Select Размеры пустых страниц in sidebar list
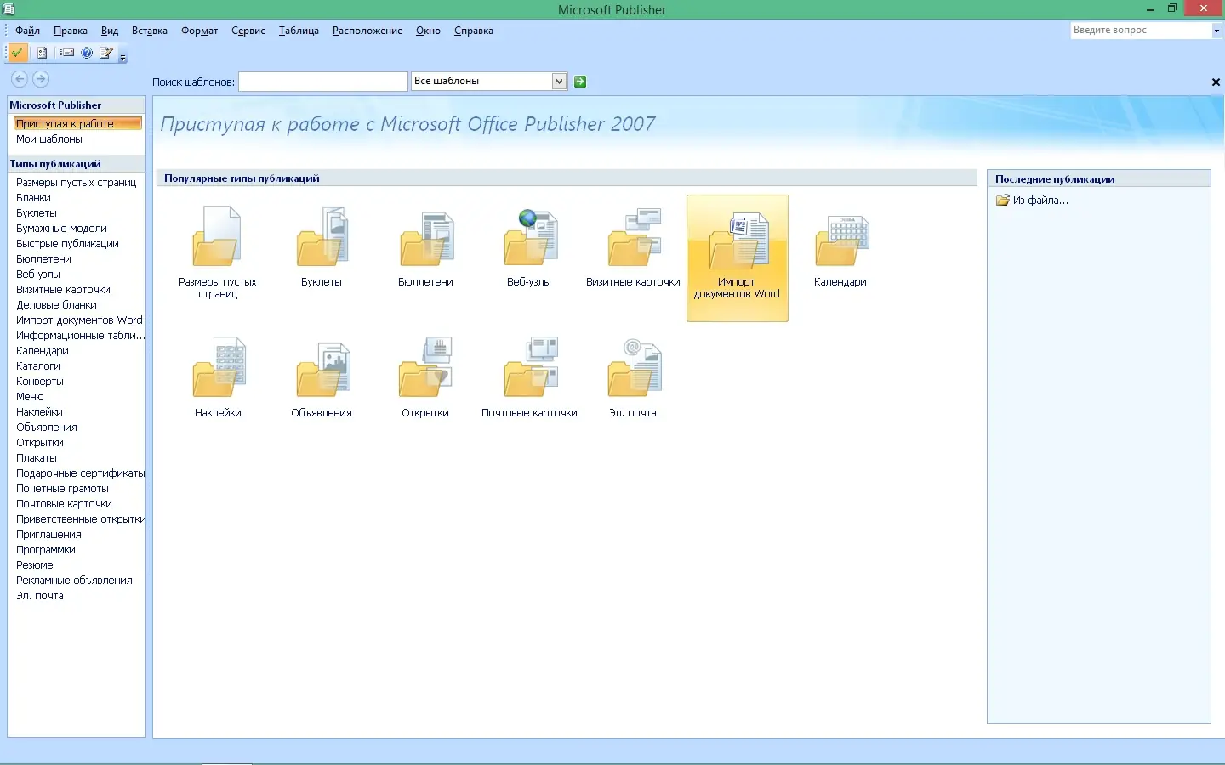1225x765 pixels. click(77, 183)
